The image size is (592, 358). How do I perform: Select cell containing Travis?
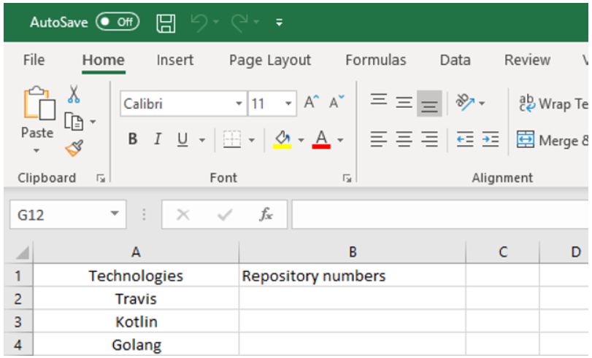coord(136,299)
